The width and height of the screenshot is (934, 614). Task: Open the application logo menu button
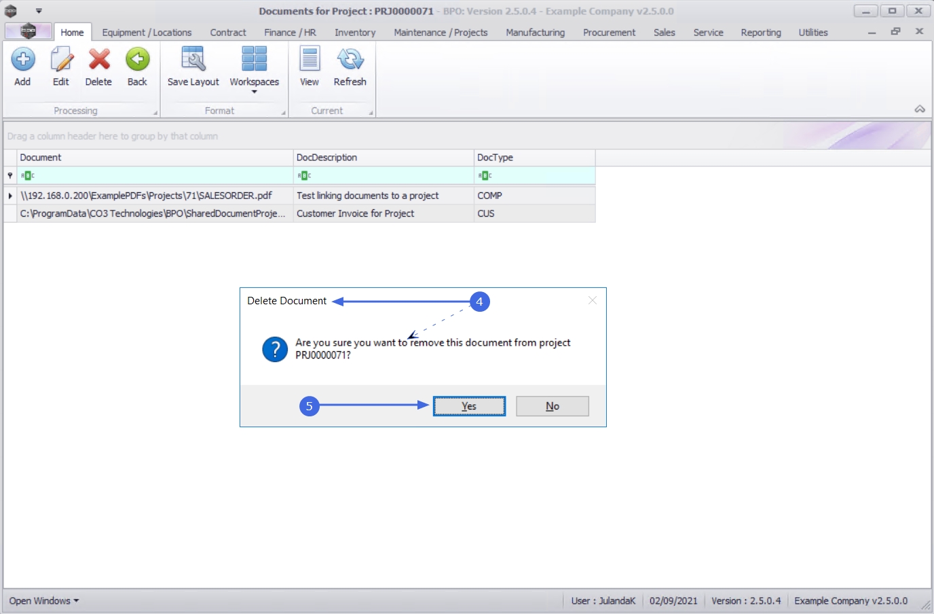click(x=28, y=31)
